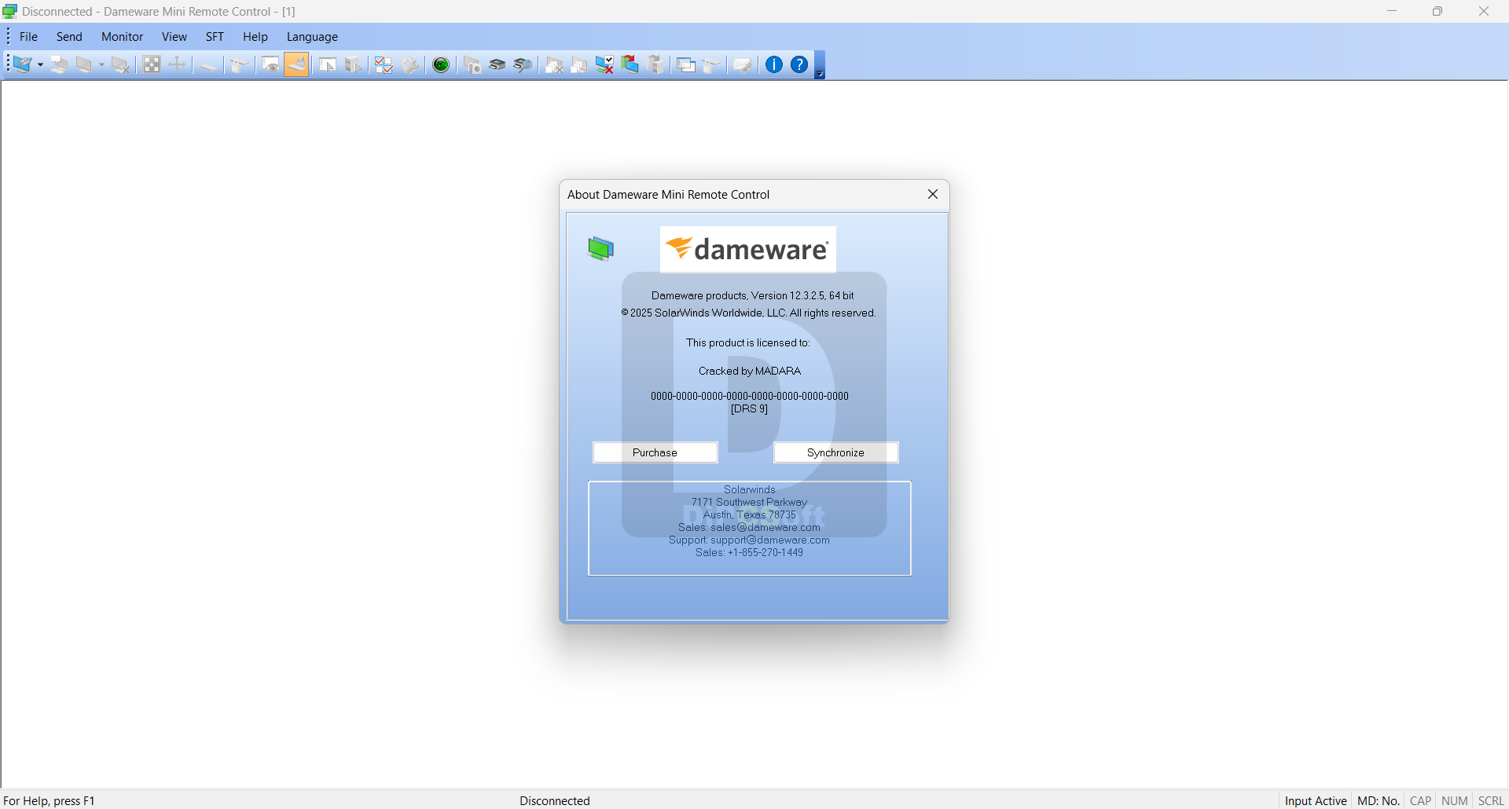This screenshot has height=809, width=1509.
Task: Click the greyed gear wrench icon
Action: click(x=409, y=65)
